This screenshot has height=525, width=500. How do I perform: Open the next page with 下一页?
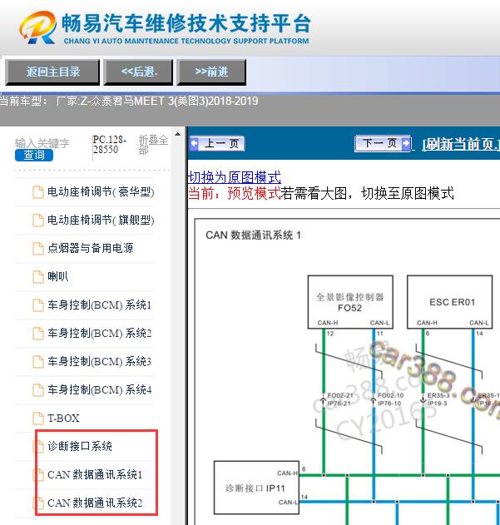(x=383, y=143)
